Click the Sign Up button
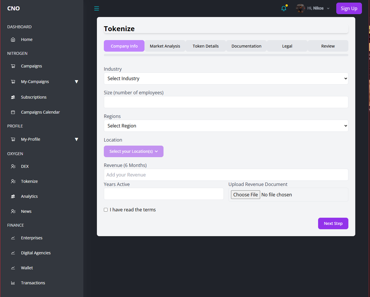This screenshot has height=297, width=370. coord(349,8)
